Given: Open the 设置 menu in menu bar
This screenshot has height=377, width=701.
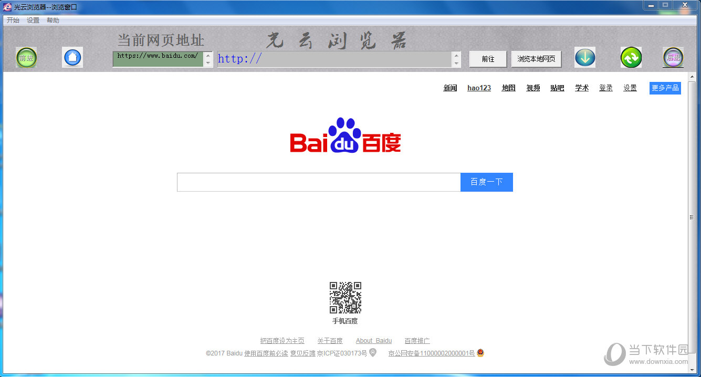Looking at the screenshot, I should [x=33, y=20].
